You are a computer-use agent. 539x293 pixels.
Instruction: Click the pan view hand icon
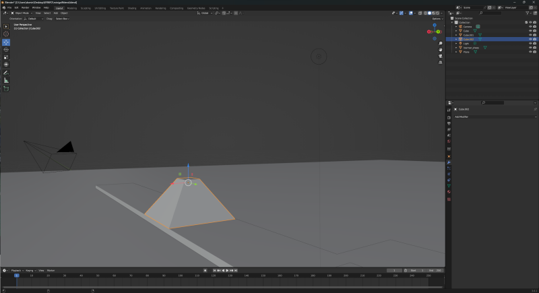tap(441, 50)
